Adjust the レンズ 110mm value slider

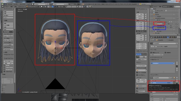point(141,66)
